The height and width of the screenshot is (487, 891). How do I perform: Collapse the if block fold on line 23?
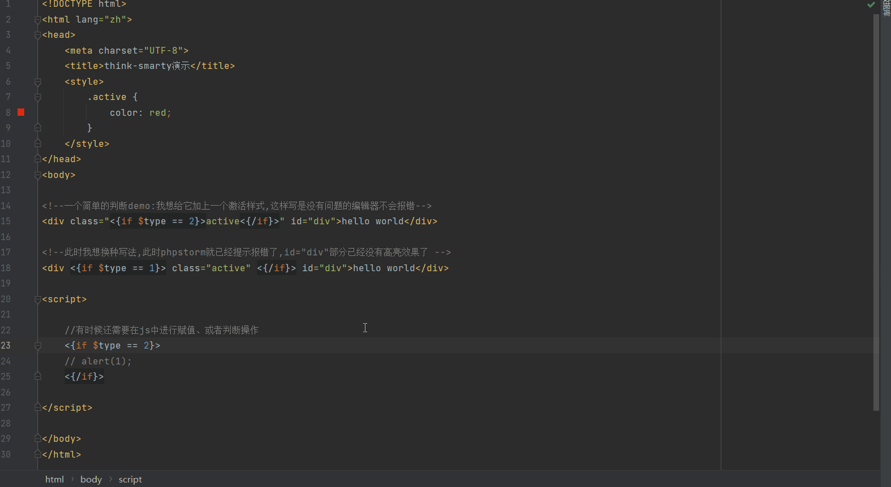coord(37,346)
